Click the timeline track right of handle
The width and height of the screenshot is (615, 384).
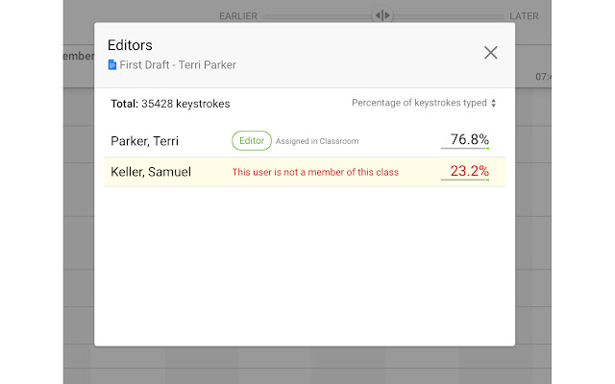click(x=448, y=15)
